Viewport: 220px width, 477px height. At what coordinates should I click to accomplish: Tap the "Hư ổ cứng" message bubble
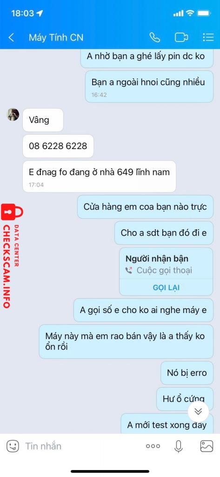click(185, 399)
